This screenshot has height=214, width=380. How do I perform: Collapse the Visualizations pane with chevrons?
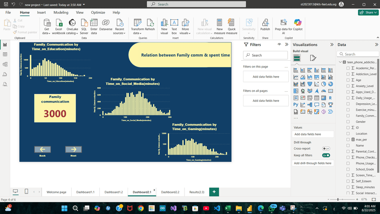click(x=331, y=45)
